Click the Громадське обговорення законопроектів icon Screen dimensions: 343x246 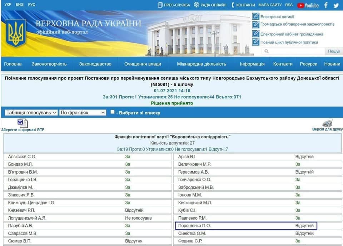click(255, 25)
